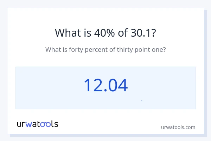Click the 12.04 result value

tap(105, 85)
